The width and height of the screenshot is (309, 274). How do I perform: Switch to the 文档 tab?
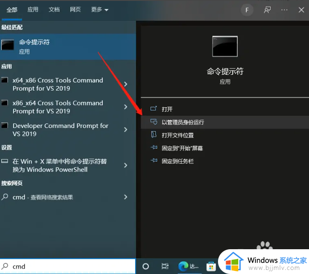coord(54,9)
